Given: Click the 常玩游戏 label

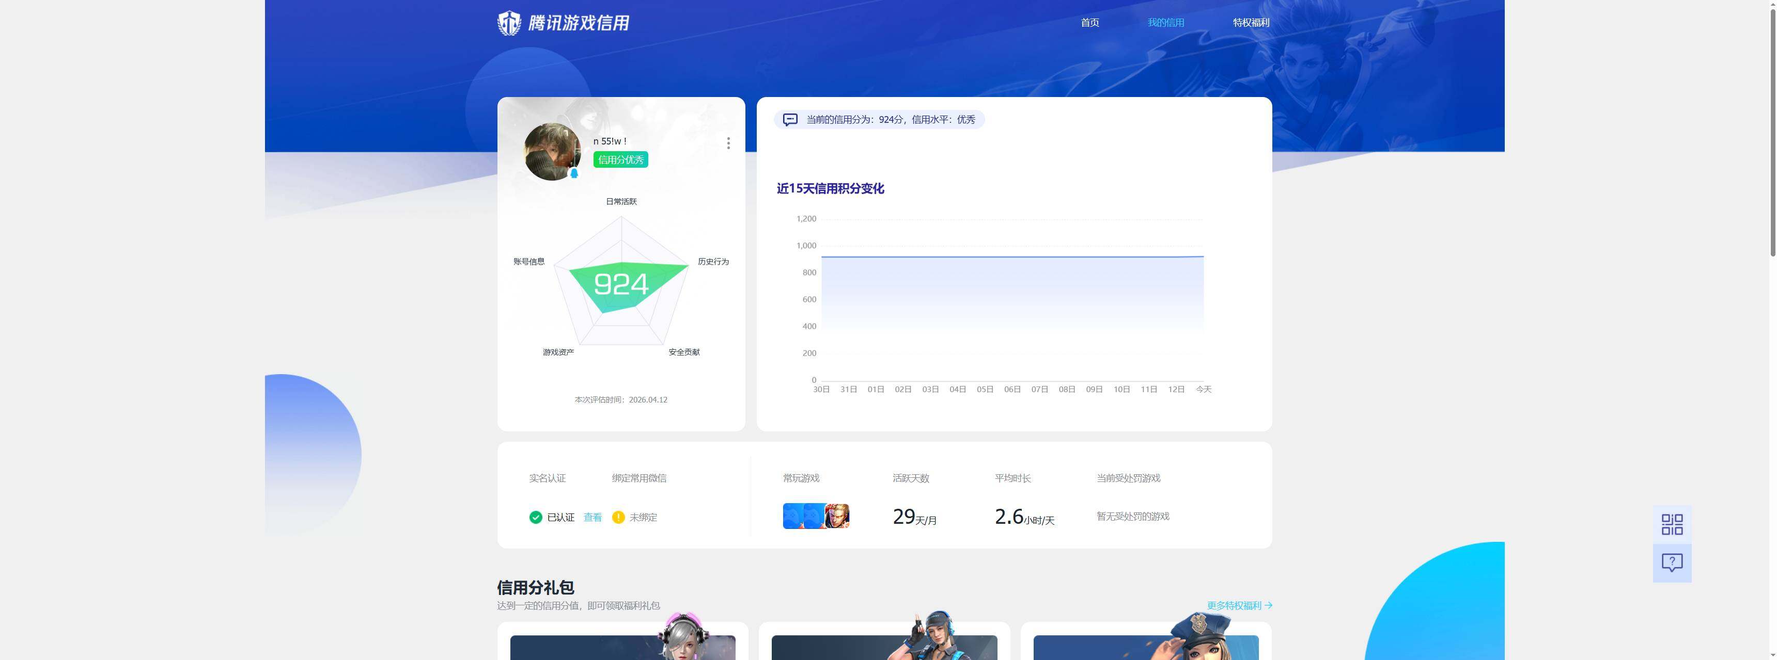Looking at the screenshot, I should click(x=801, y=478).
